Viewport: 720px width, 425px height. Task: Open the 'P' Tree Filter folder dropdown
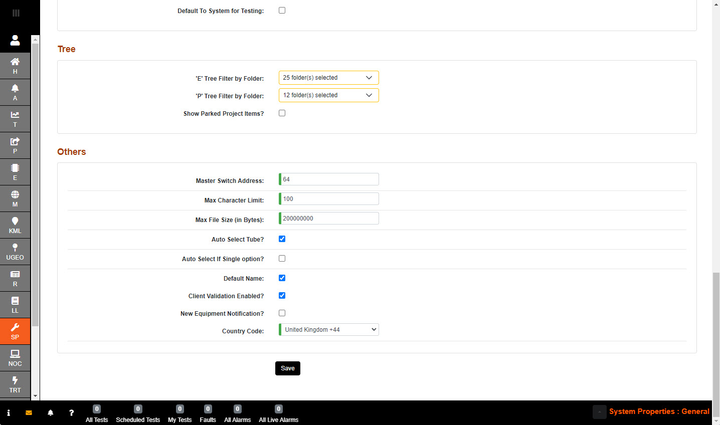coord(328,95)
